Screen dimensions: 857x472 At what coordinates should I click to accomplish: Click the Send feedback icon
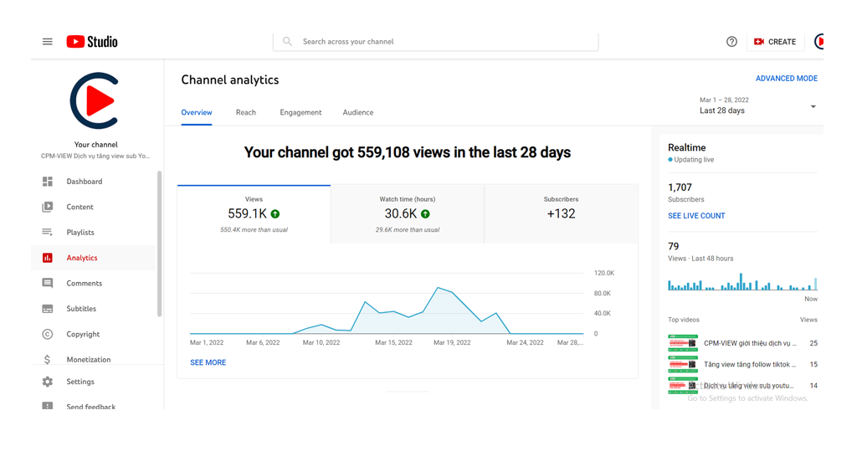click(48, 406)
